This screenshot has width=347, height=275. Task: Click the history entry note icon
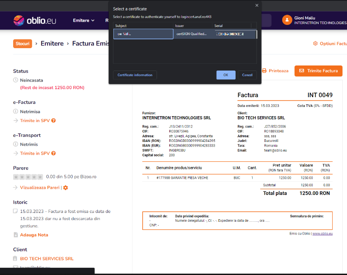[x=15, y=211]
